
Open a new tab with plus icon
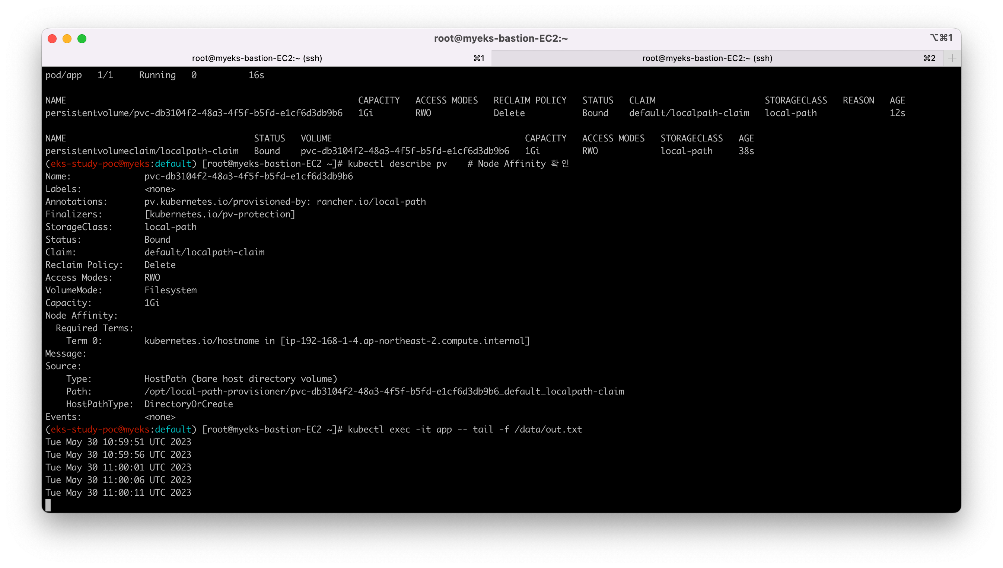click(x=952, y=58)
